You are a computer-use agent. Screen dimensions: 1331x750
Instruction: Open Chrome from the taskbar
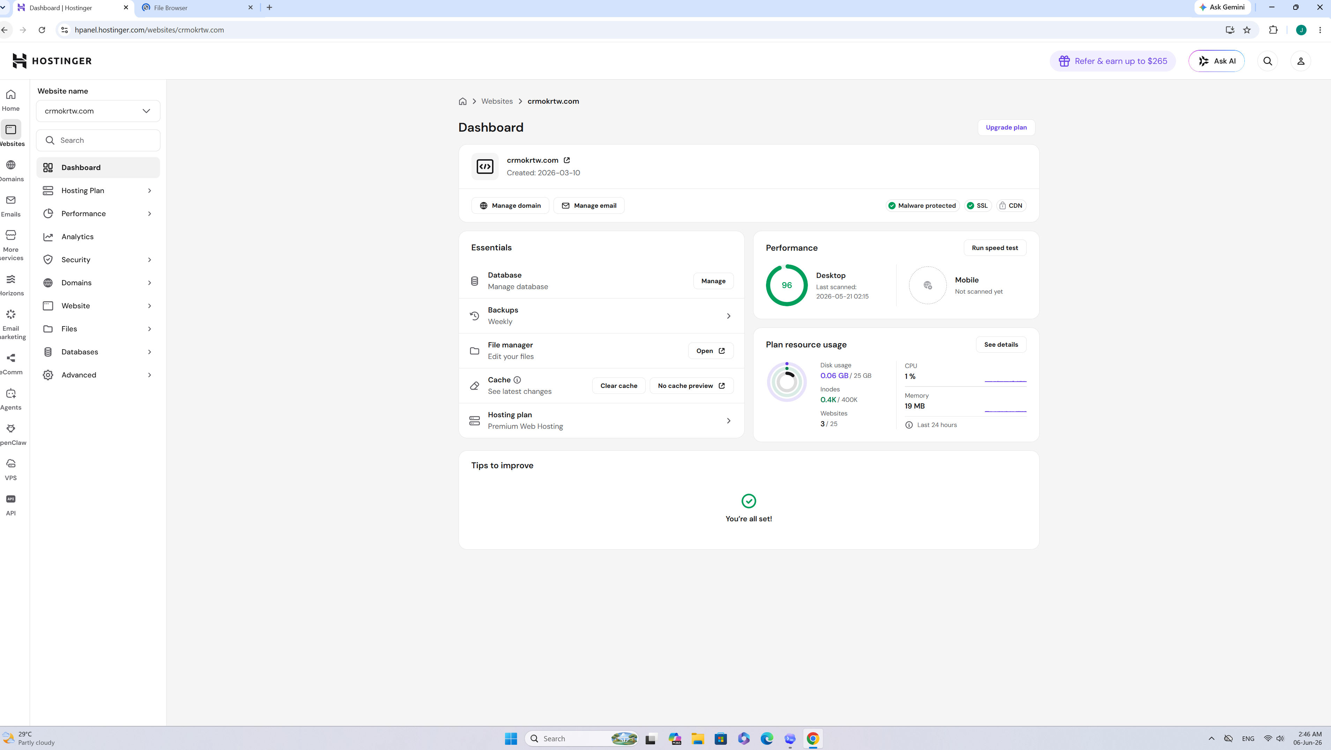pyautogui.click(x=813, y=738)
